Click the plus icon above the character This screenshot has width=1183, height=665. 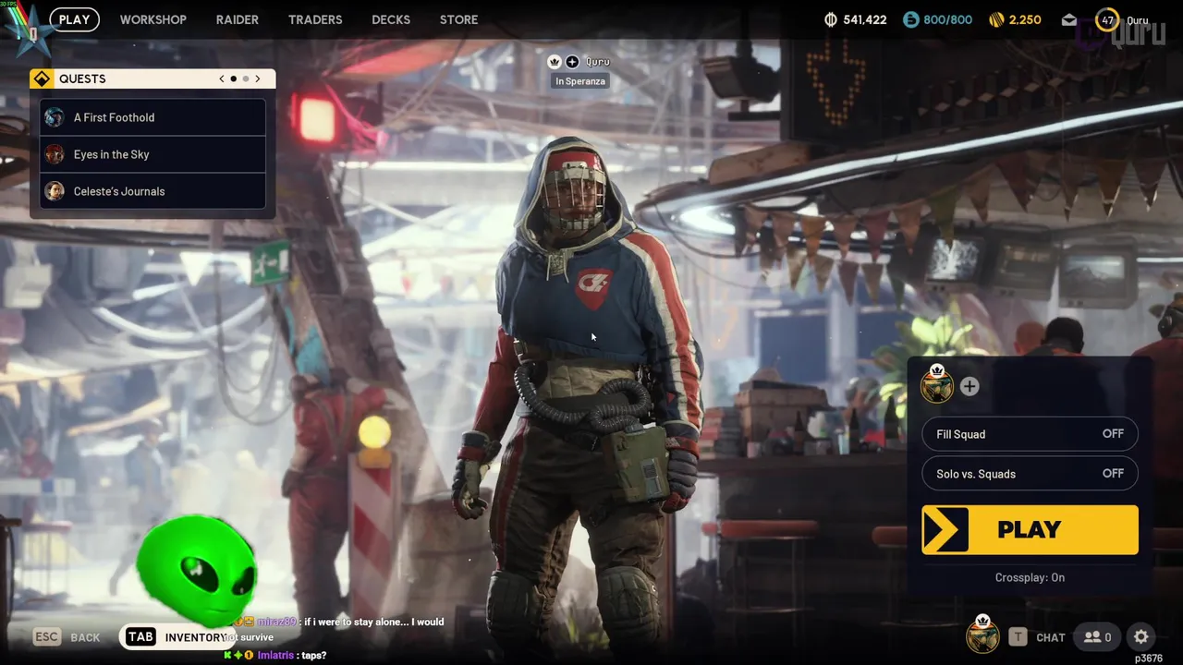(x=572, y=62)
